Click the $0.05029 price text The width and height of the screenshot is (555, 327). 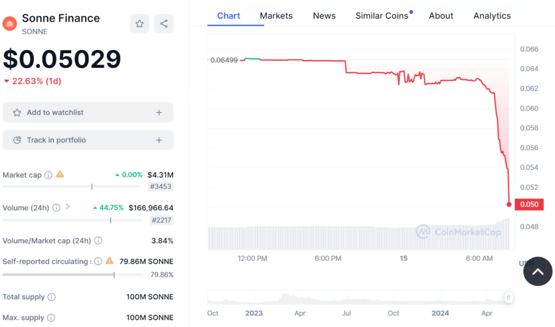tap(62, 59)
